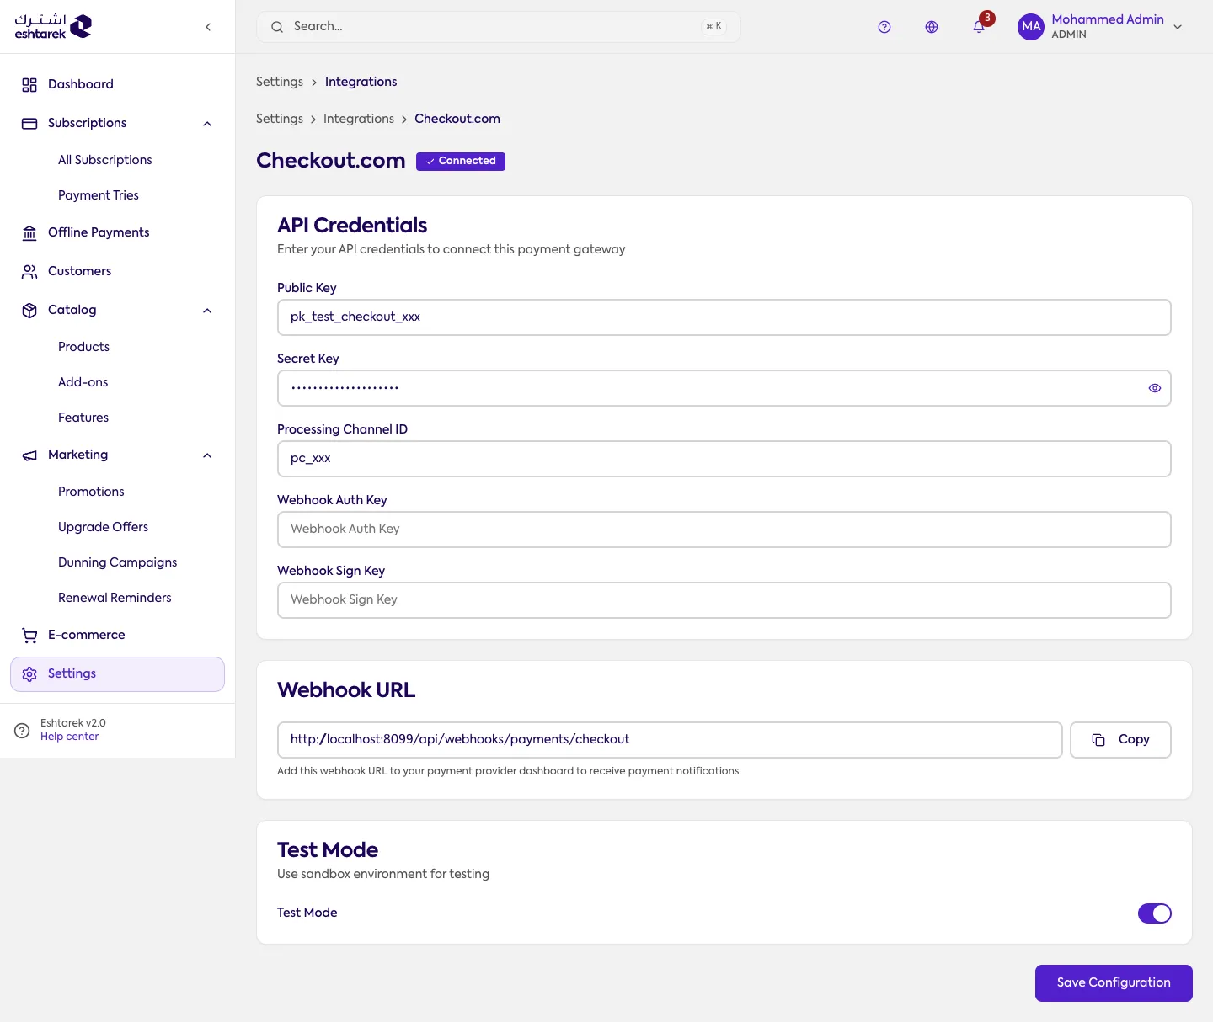
Task: Click Integrations in the lower breadcrumb
Action: click(359, 119)
